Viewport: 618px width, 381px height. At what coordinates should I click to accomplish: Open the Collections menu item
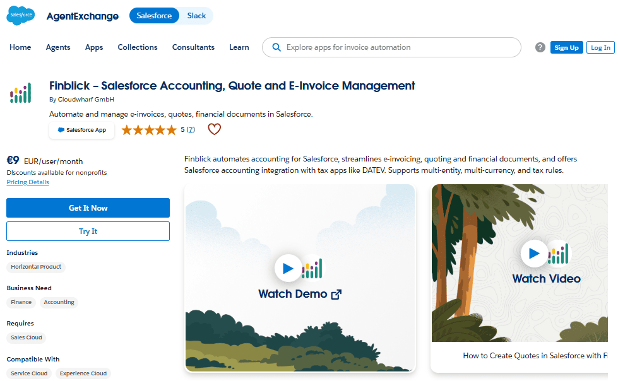click(138, 47)
